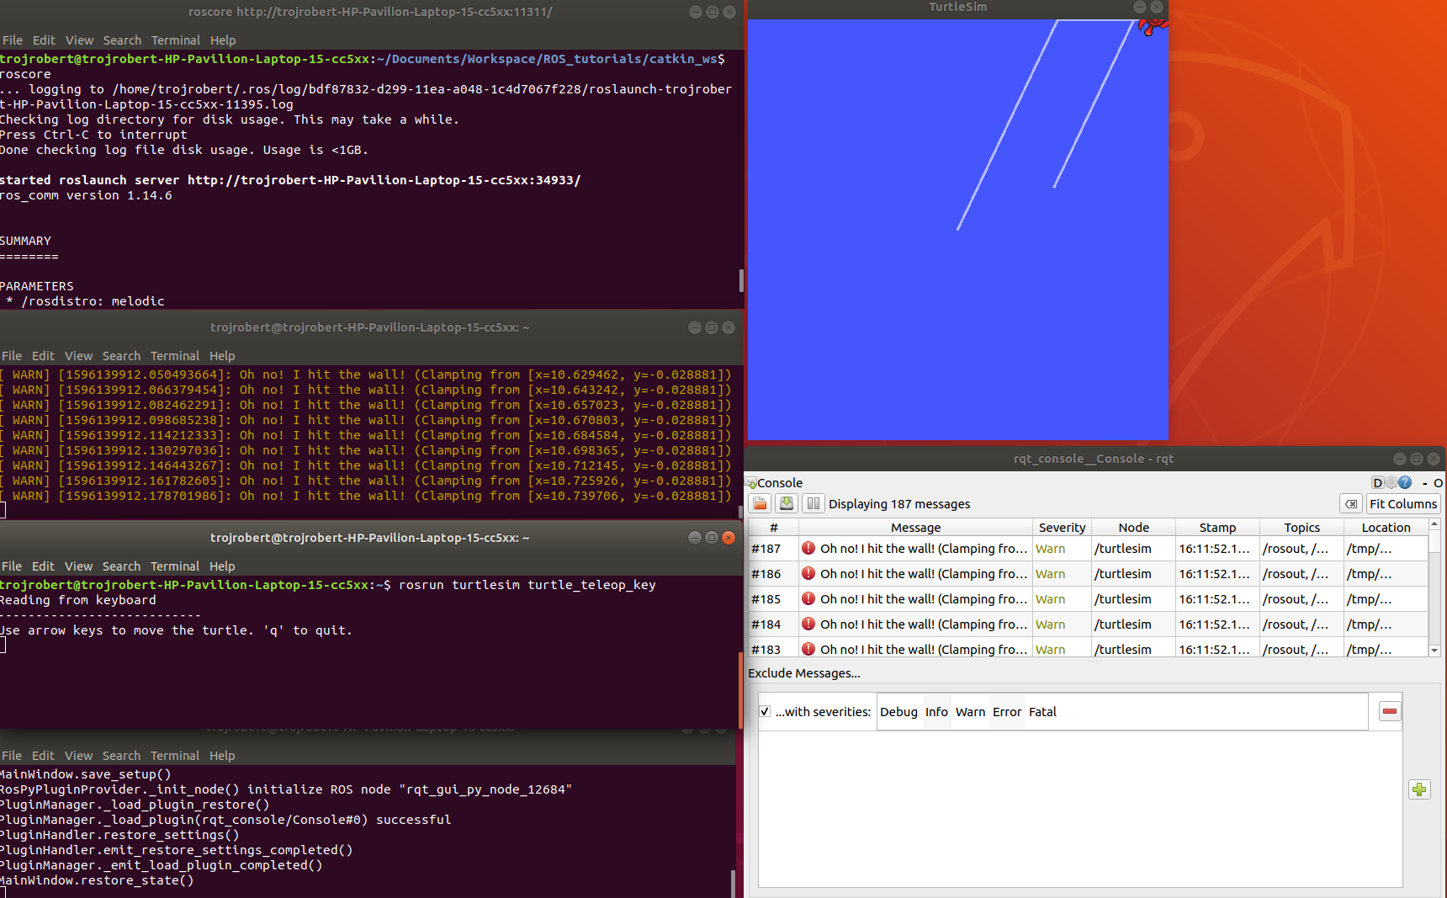Click the Exclude Messages... label
1447x898 pixels.
[803, 673]
